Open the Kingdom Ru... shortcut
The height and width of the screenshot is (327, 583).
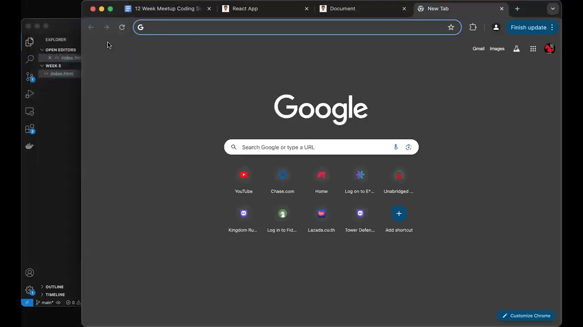coord(243,219)
